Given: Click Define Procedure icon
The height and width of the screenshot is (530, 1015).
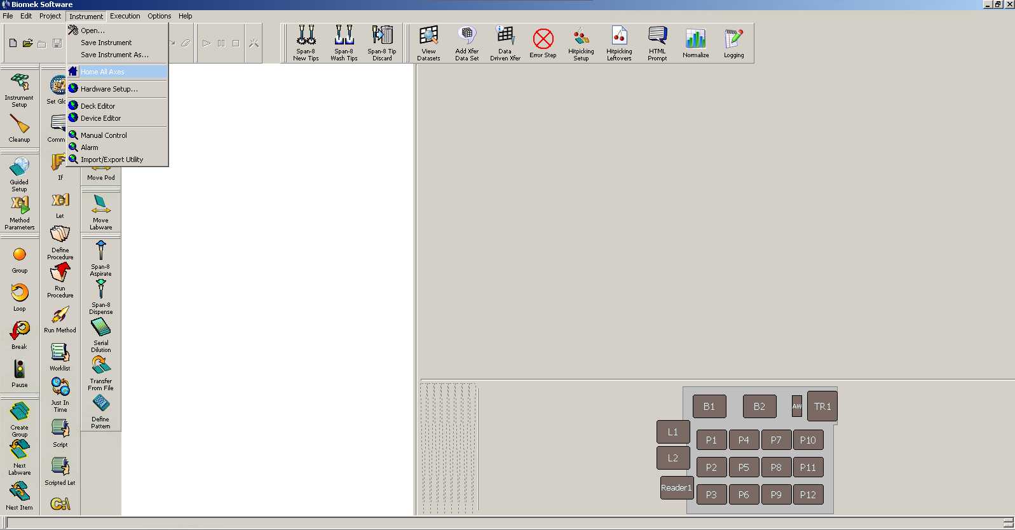Looking at the screenshot, I should (x=60, y=243).
